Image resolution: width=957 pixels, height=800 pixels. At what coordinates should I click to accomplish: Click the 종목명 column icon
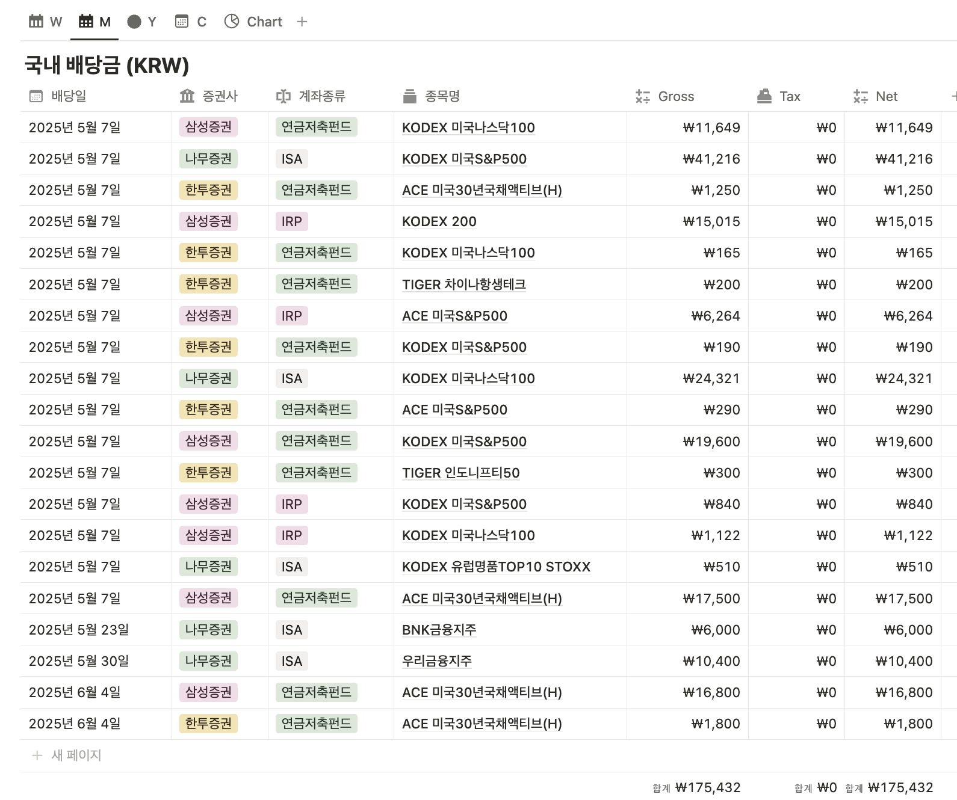click(410, 96)
